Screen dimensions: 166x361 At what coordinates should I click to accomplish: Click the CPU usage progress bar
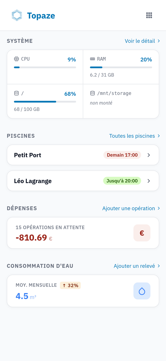pos(45,67)
